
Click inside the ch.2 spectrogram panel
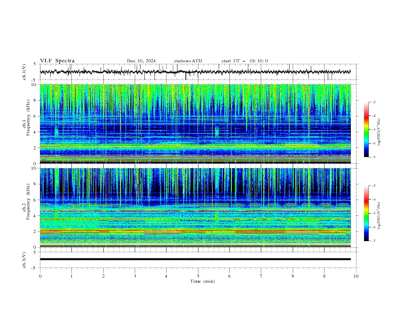[195, 208]
